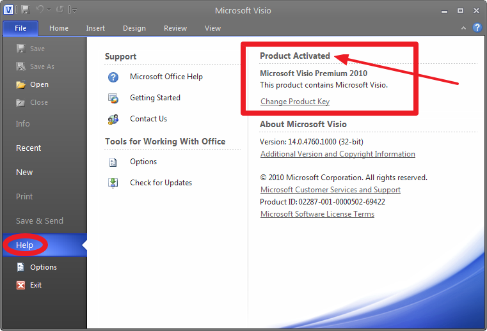Click the Redo icon in quick access toolbar
The height and width of the screenshot is (331, 487).
click(x=60, y=10)
